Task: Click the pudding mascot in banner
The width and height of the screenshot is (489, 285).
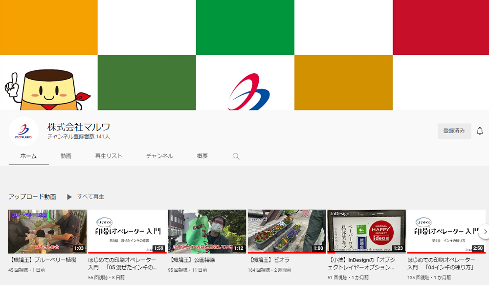Action: point(47,90)
